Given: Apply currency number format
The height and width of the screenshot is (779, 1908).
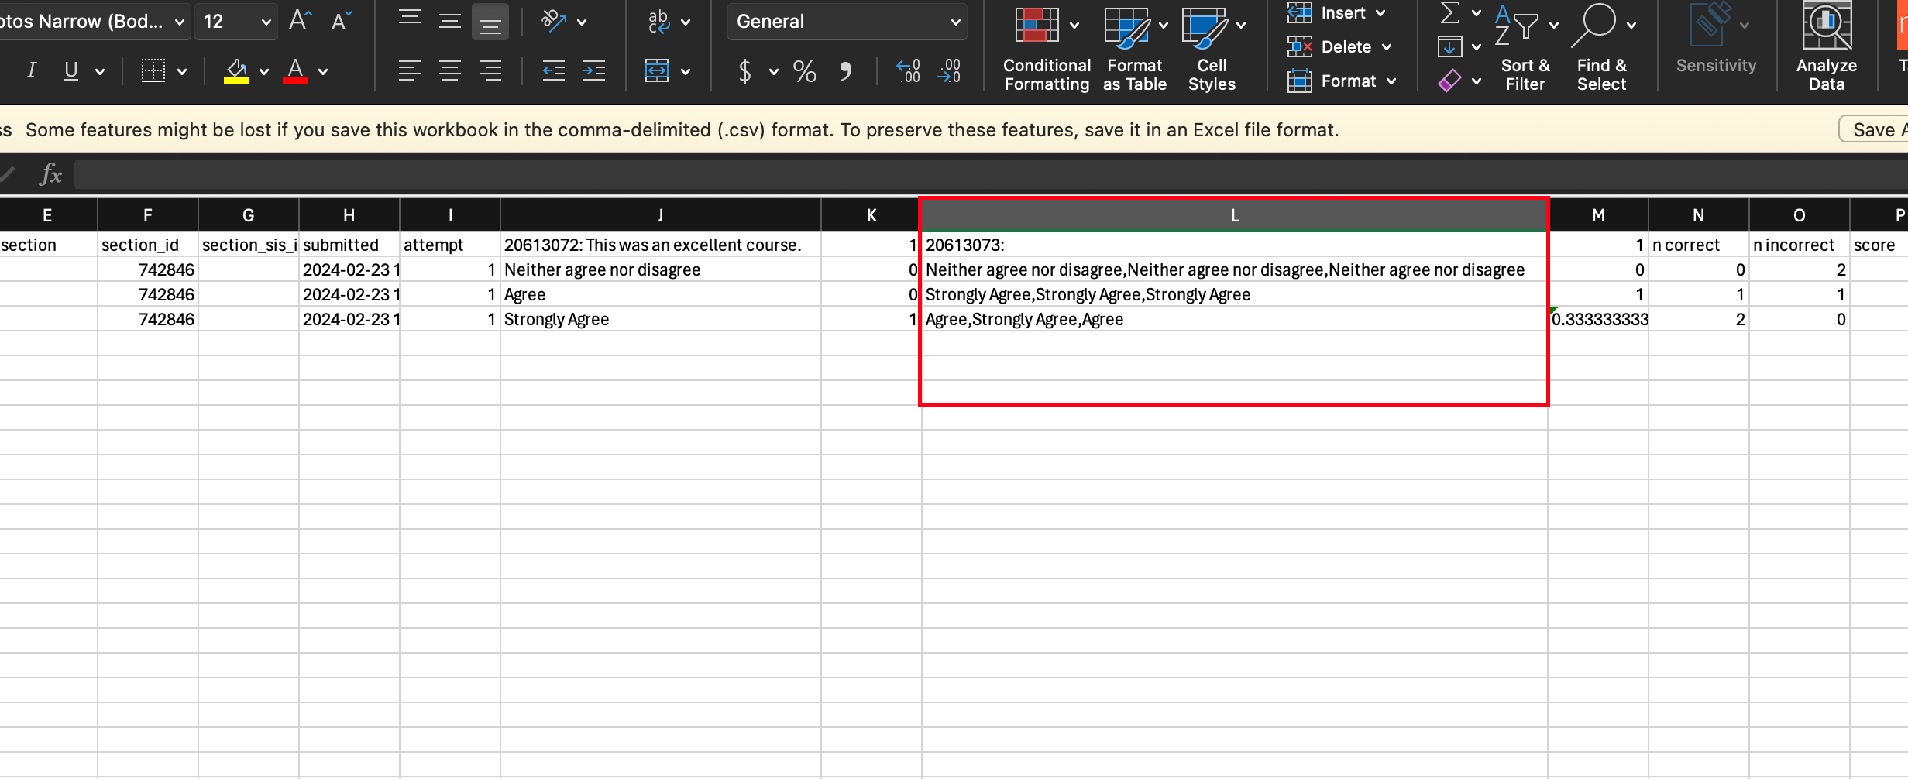Looking at the screenshot, I should 744,71.
